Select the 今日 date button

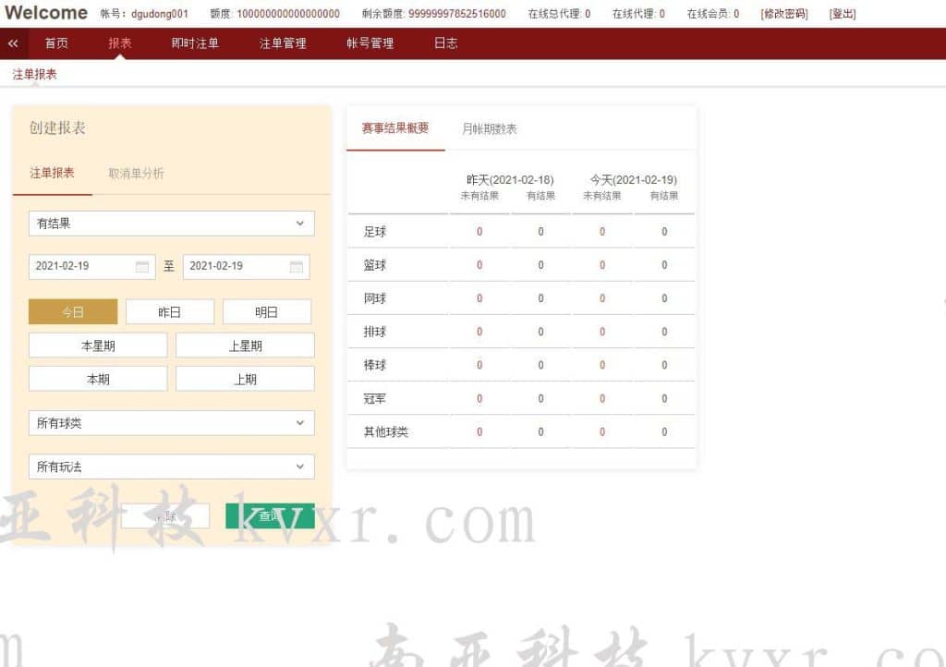[73, 311]
